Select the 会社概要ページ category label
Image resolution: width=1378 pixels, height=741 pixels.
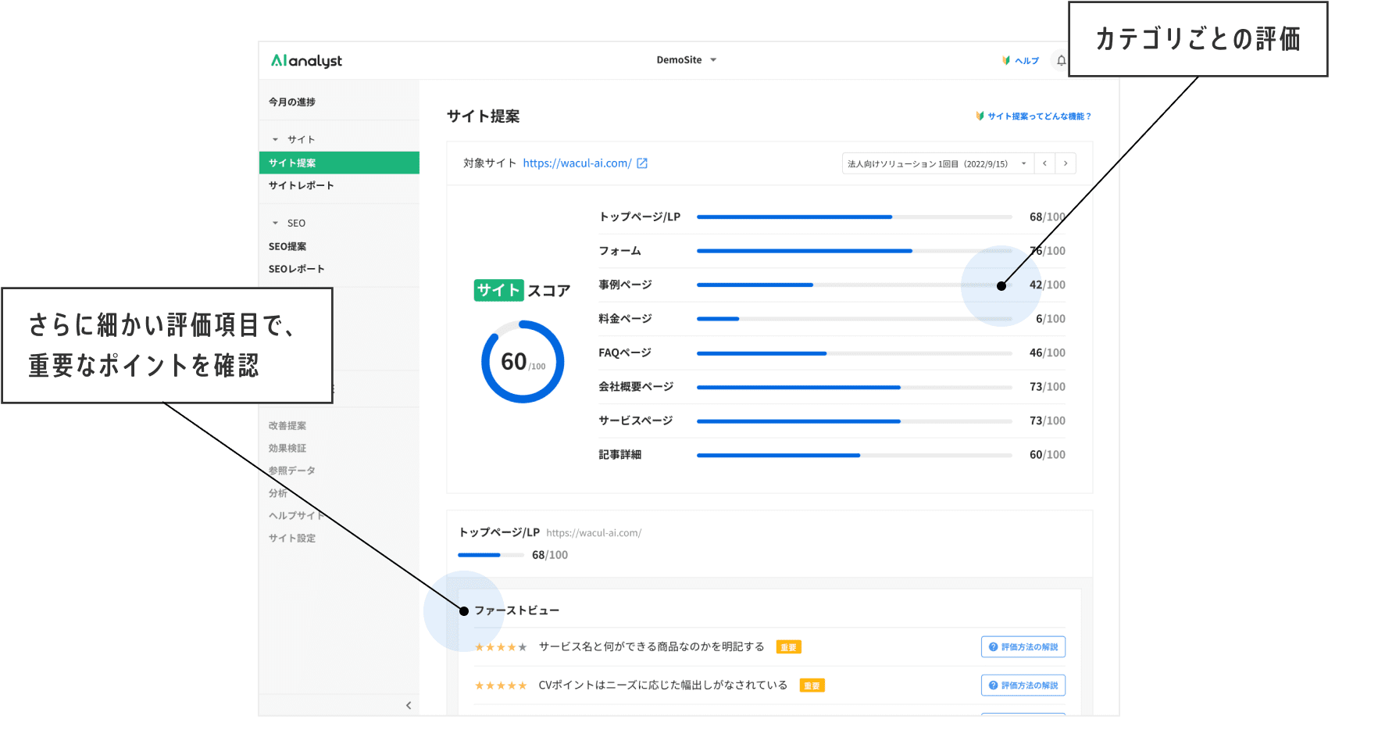(636, 387)
